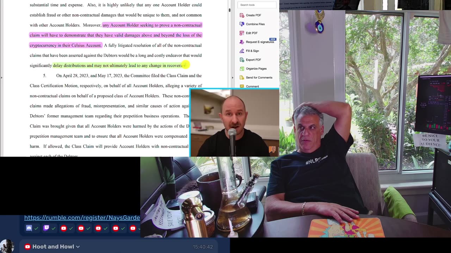This screenshot has width=451, height=253.
Task: Click the Hoot and Howl username
Action: coord(53,247)
